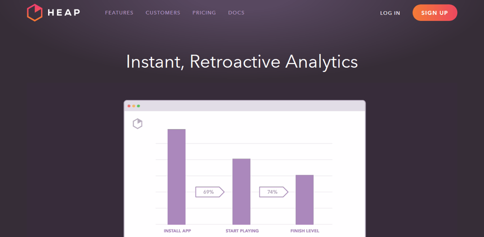Click the 69% conversion arrow label

(209, 192)
